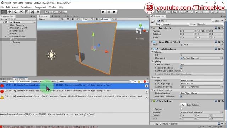This screenshot has width=227, height=128.
Task: Open the Layers dropdown
Action: (x=202, y=12)
